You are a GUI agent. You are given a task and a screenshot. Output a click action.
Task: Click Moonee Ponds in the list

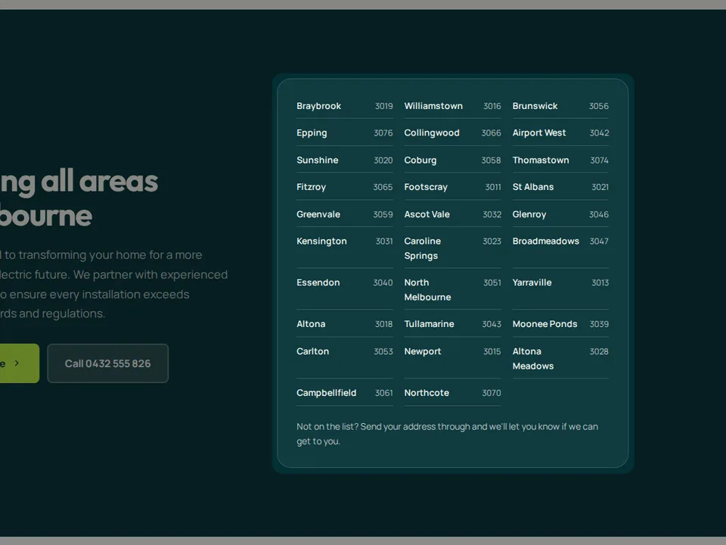[x=544, y=324]
